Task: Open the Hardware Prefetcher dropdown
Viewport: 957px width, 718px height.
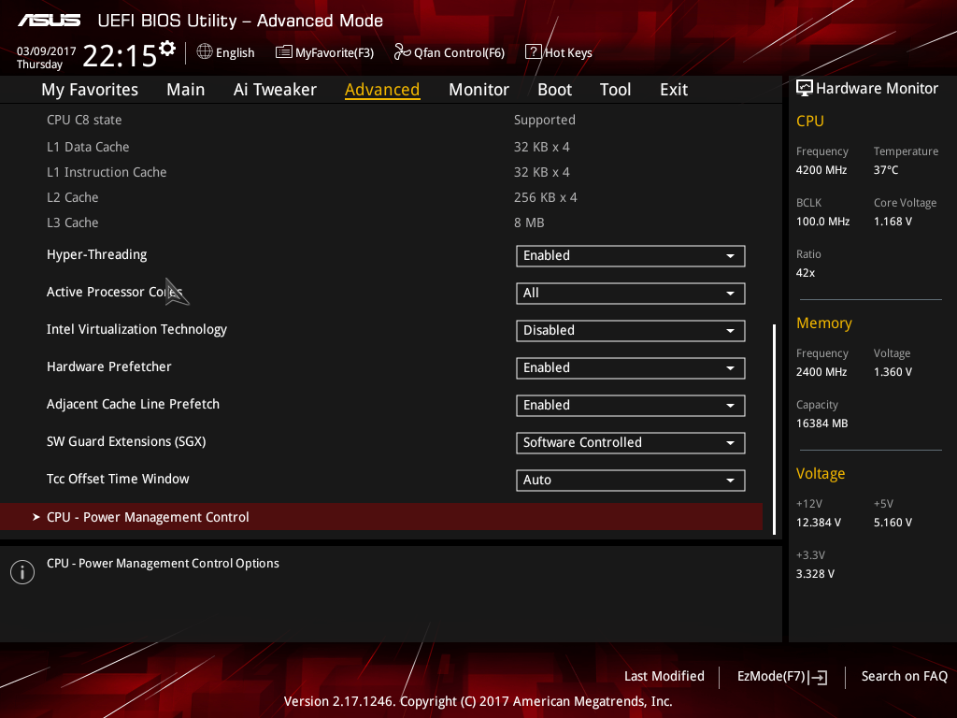Action: [x=631, y=368]
